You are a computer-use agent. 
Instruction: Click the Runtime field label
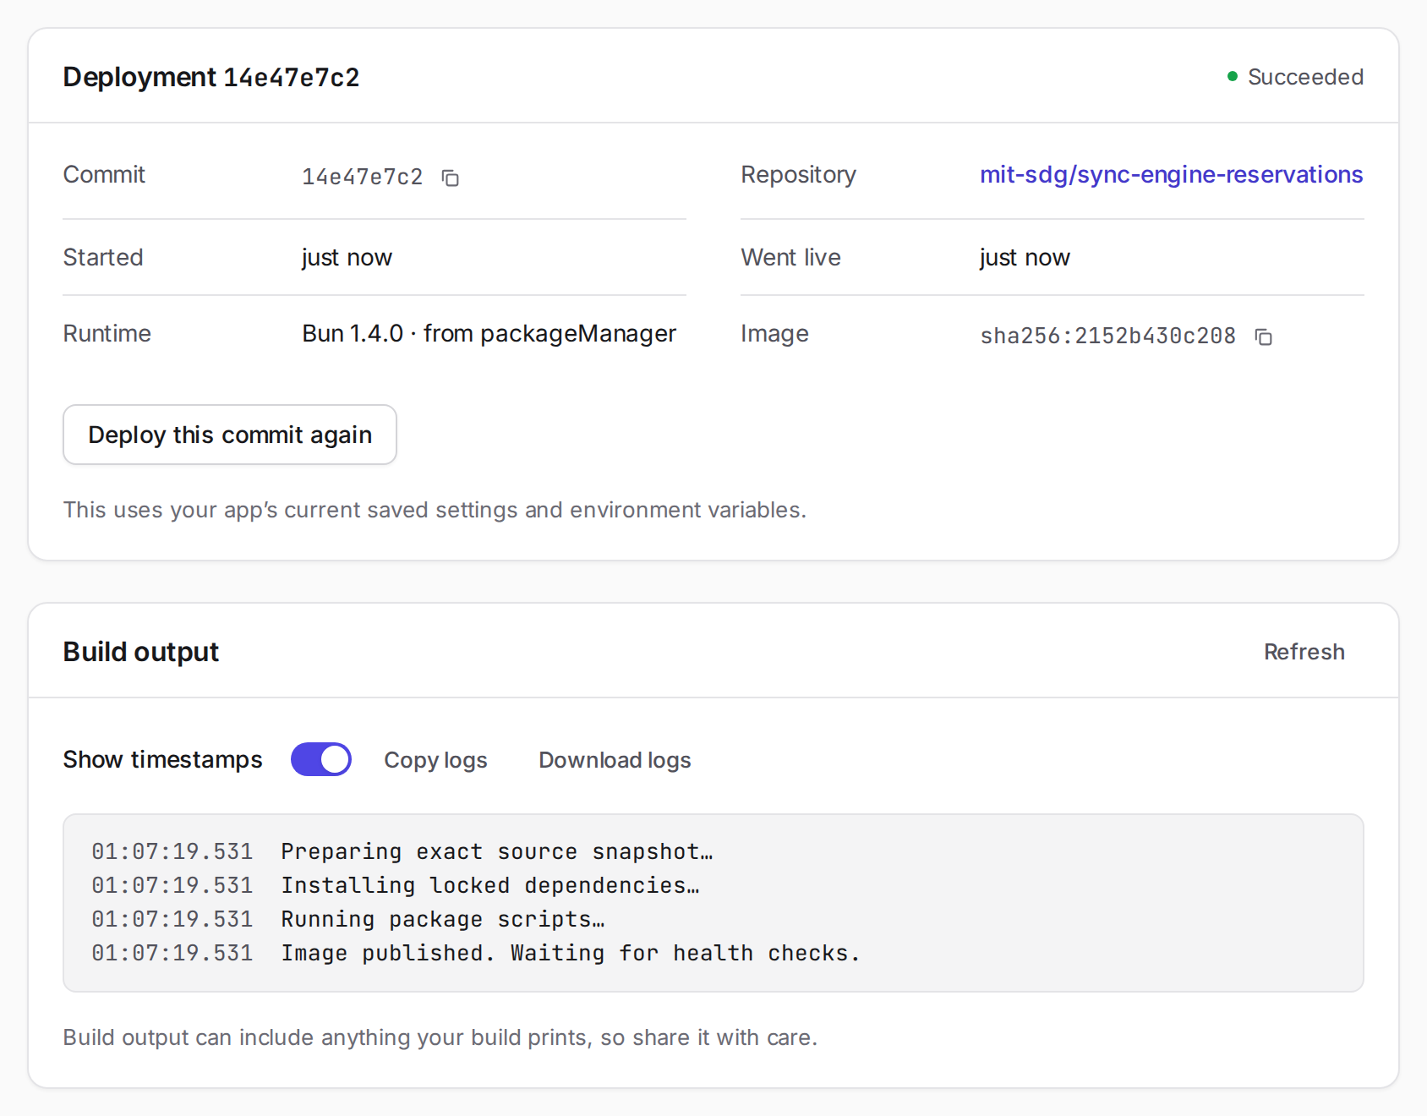[x=107, y=333]
